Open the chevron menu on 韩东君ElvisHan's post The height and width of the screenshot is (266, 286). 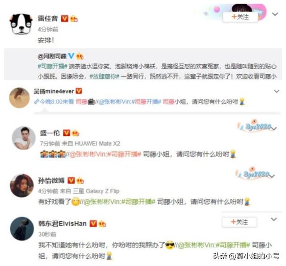274,219
